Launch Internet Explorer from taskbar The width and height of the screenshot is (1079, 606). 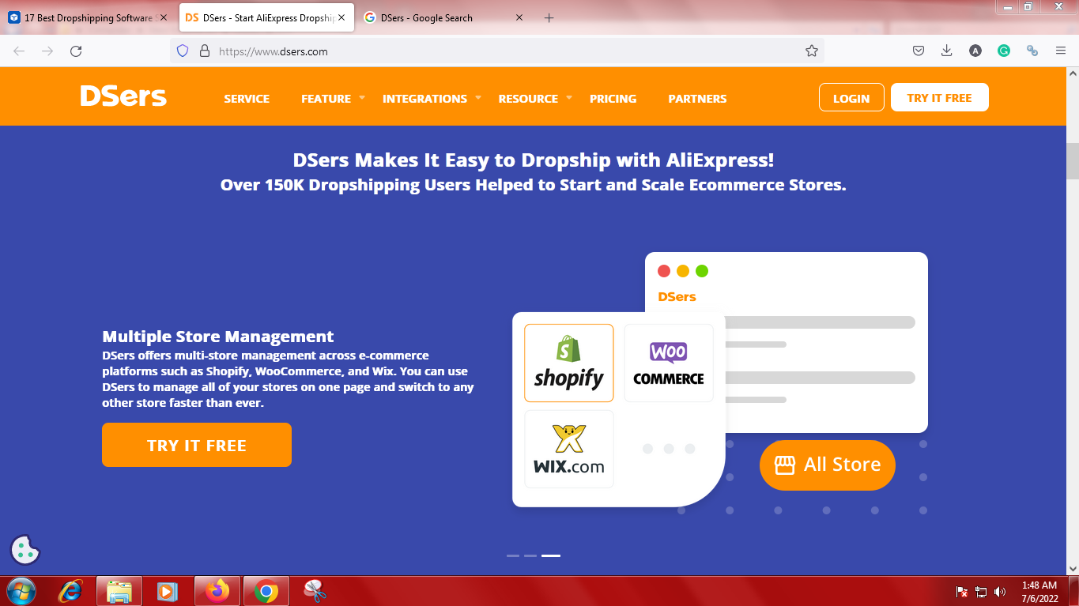coord(71,591)
